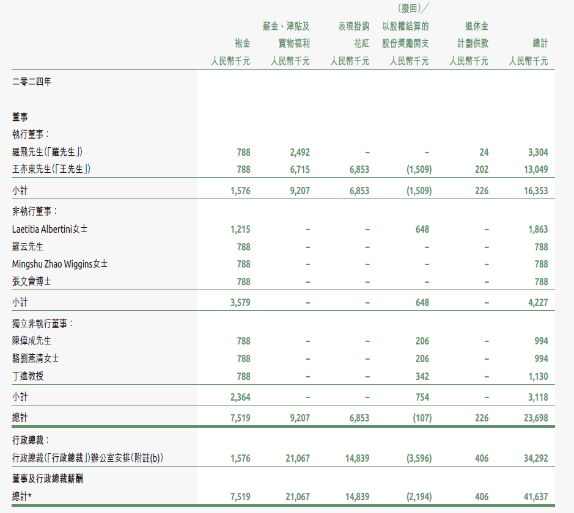Select the 羅飛先生 row label
This screenshot has height=513, width=574.
pos(47,152)
